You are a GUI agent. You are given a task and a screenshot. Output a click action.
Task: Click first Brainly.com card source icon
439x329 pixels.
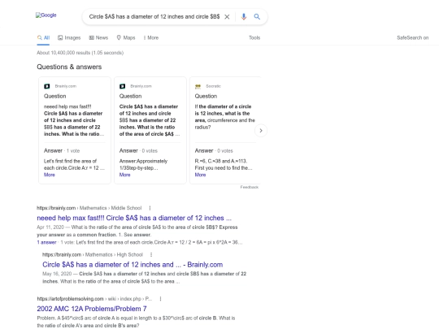coord(47,86)
